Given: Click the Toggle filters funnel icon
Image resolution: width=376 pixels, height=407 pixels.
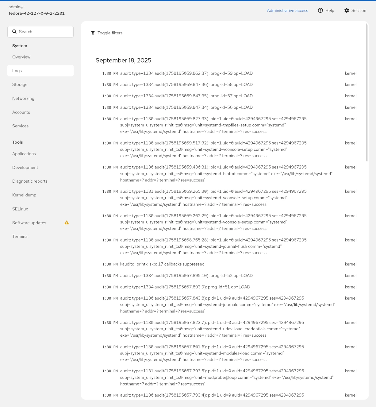Looking at the screenshot, I should [x=93, y=33].
